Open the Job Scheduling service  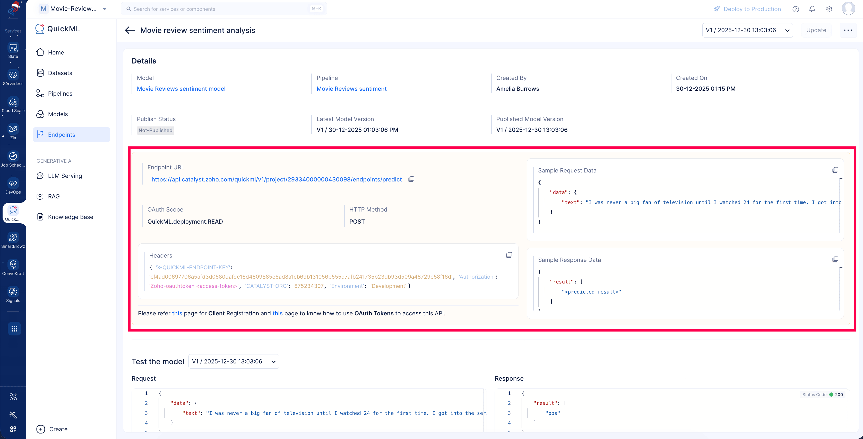click(x=13, y=159)
